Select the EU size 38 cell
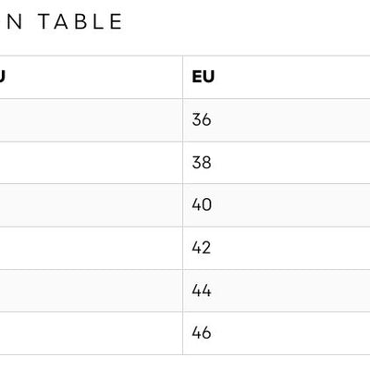This screenshot has height=370, width=370. pyautogui.click(x=277, y=163)
